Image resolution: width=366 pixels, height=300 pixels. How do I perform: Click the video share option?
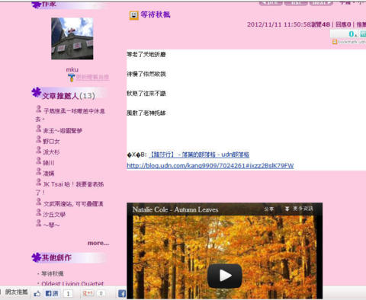tap(268, 209)
